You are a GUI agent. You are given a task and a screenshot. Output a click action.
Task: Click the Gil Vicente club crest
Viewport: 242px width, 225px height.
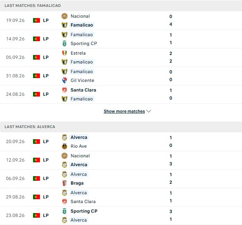point(65,80)
